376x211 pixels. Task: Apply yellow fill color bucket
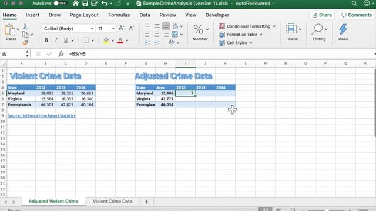tap(106, 40)
